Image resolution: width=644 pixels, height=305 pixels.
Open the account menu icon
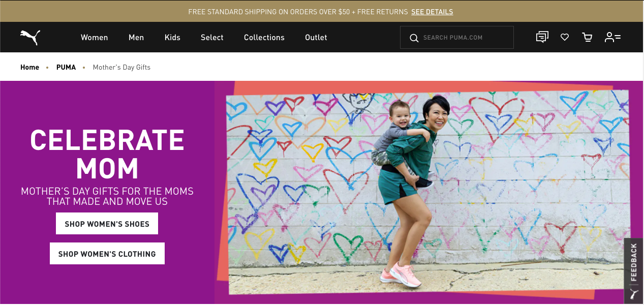tap(612, 37)
